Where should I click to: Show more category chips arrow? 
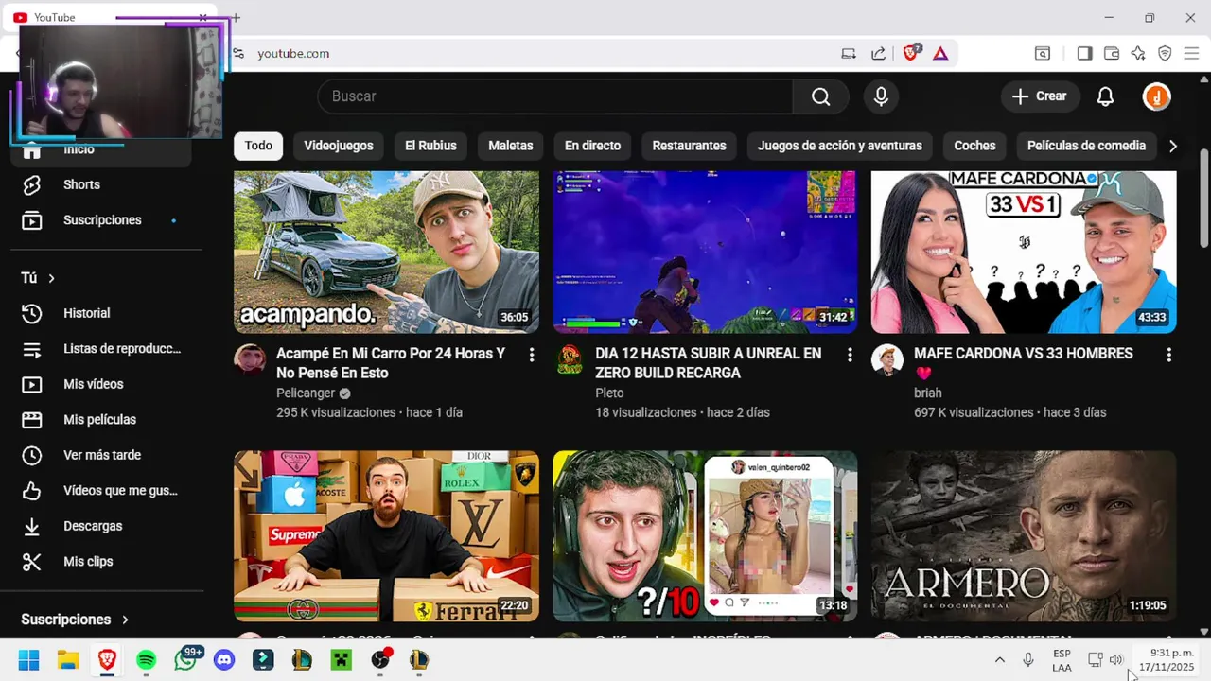[1172, 146]
